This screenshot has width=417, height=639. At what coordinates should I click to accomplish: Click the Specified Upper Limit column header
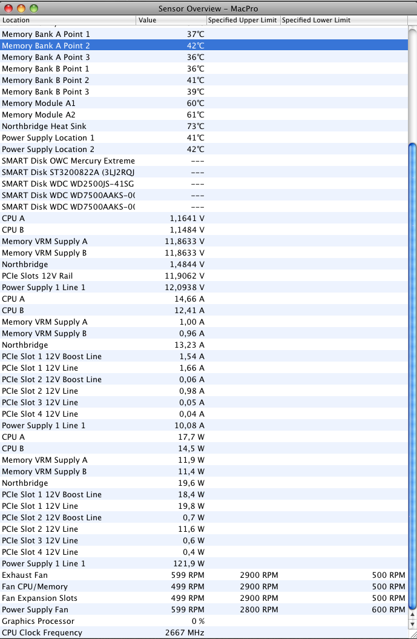[243, 20]
